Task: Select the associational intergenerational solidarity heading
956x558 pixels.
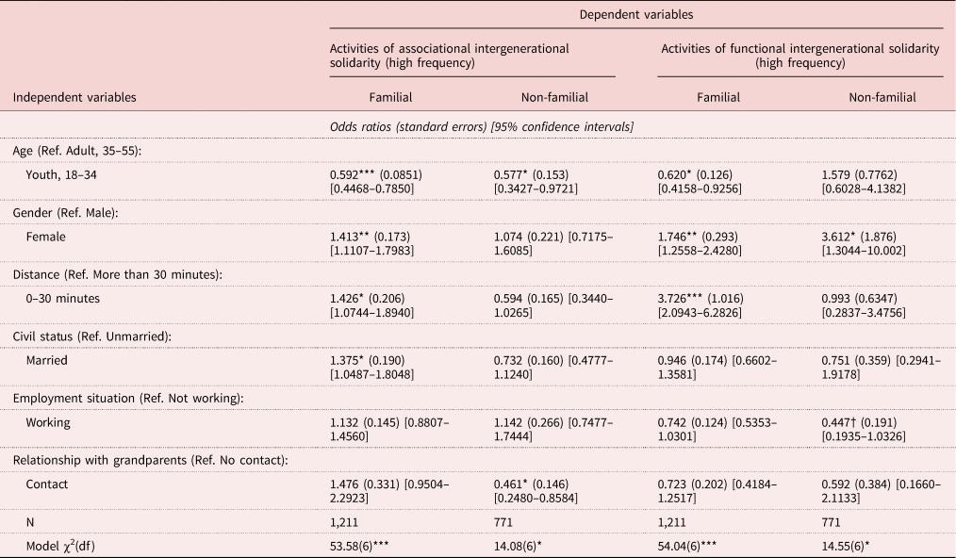Action: 449,55
